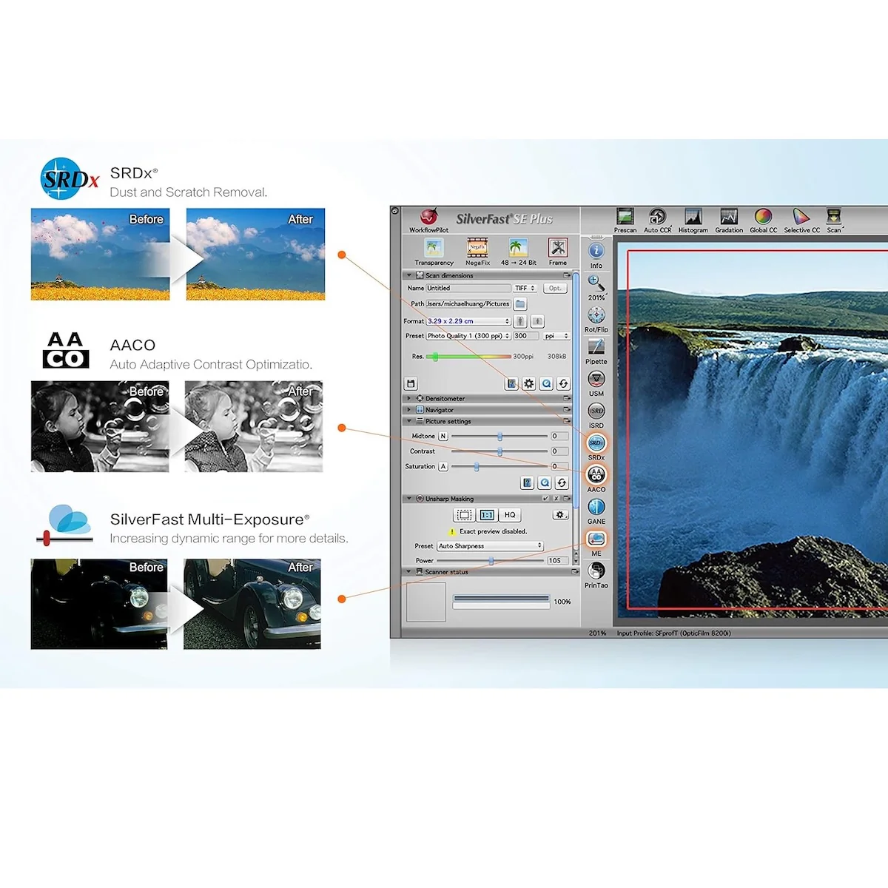Reset Picture settings with circular arrows icon
This screenshot has width=888, height=888.
(562, 482)
